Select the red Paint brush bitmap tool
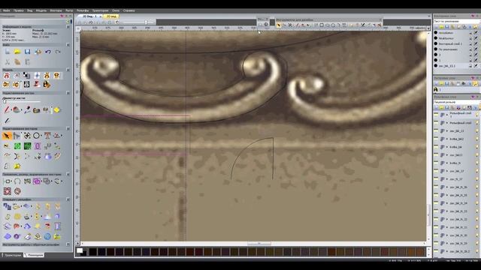This screenshot has height=270, width=481. (x=7, y=109)
